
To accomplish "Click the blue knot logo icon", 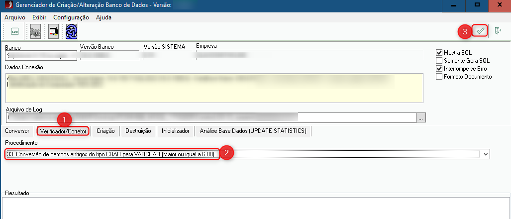I will 72,31.
